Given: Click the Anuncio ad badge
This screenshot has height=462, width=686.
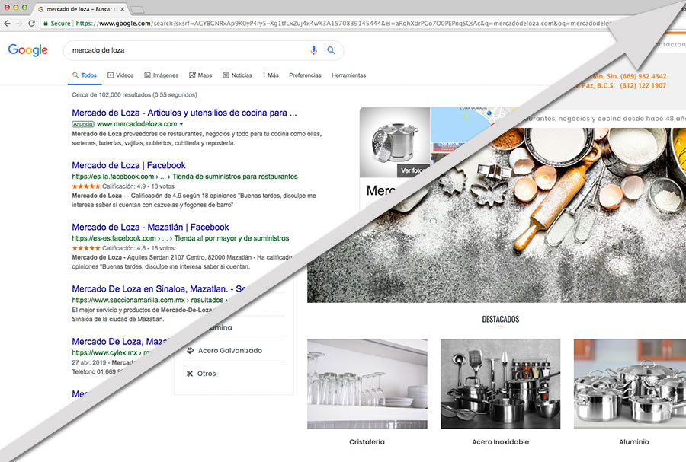Looking at the screenshot, I should click(x=82, y=124).
